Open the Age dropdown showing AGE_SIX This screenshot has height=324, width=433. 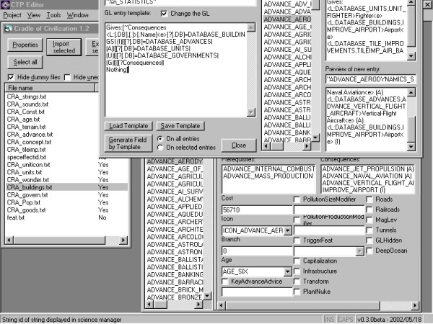click(287, 271)
